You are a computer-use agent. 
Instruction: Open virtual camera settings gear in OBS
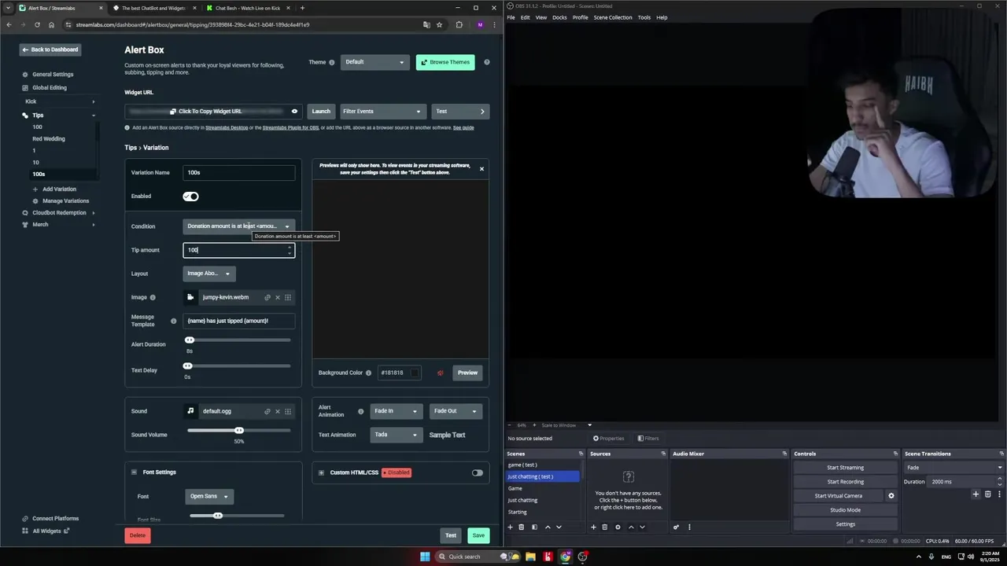click(x=891, y=496)
